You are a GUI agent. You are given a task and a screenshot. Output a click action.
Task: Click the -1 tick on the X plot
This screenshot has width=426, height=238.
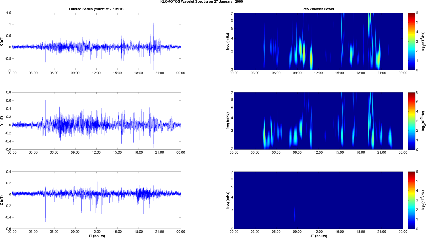[9, 70]
